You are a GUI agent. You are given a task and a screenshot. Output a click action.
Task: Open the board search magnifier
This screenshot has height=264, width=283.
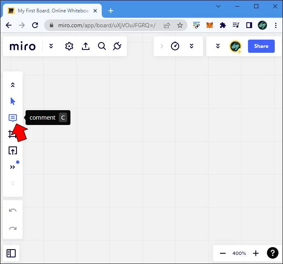point(102,46)
